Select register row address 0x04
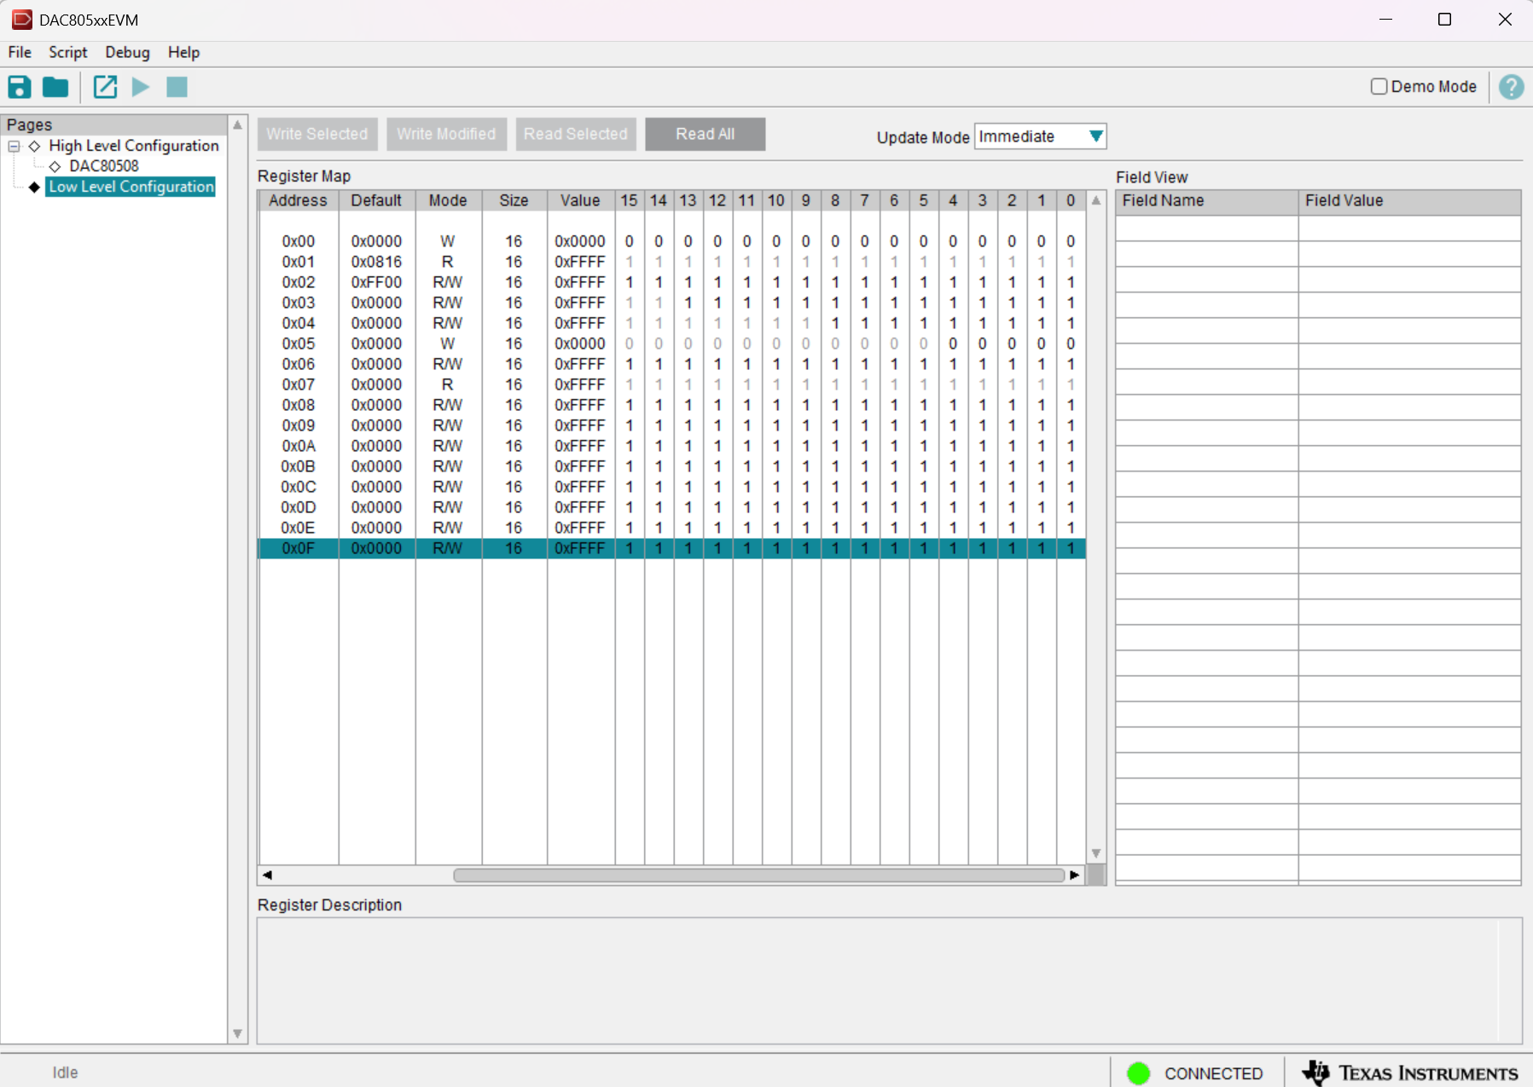 point(671,323)
